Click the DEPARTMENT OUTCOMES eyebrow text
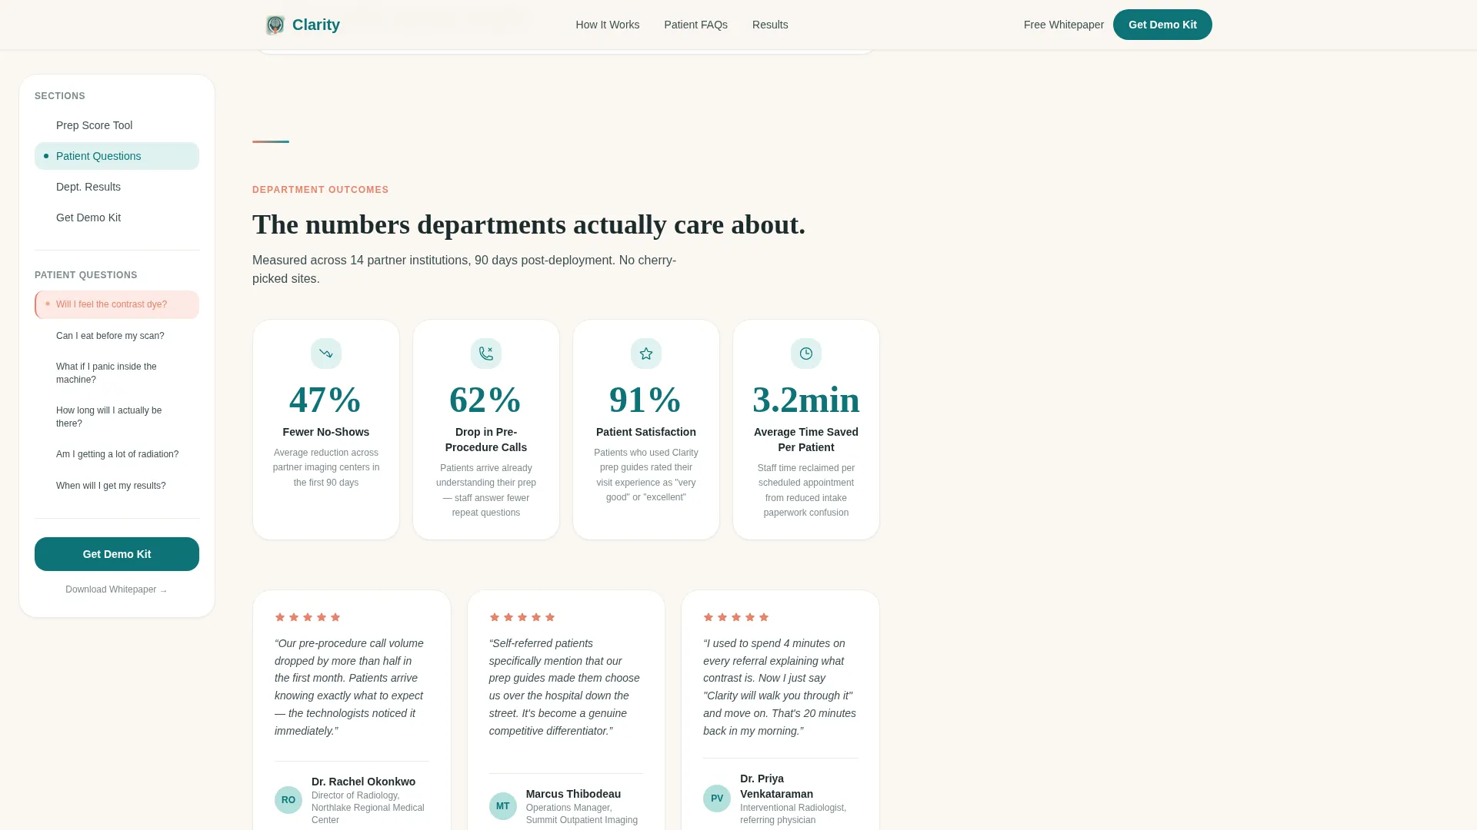The height and width of the screenshot is (830, 1477). tap(321, 190)
